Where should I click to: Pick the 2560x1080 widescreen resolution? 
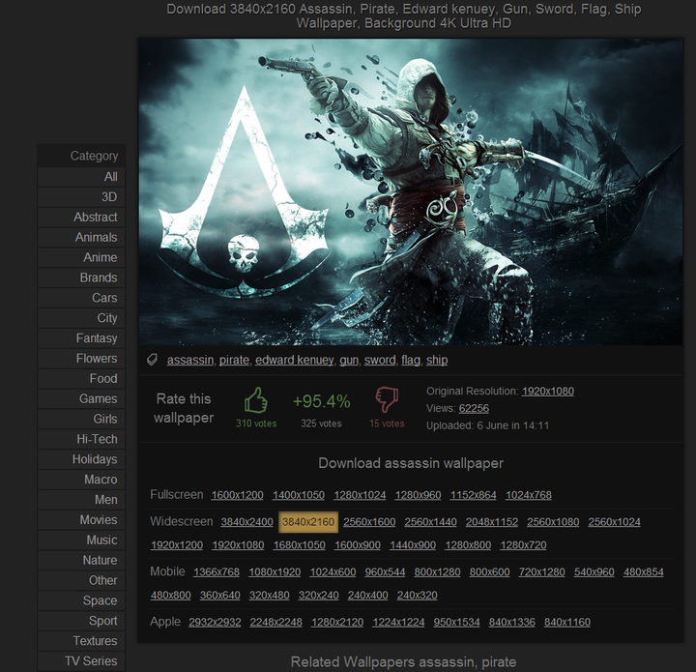553,522
